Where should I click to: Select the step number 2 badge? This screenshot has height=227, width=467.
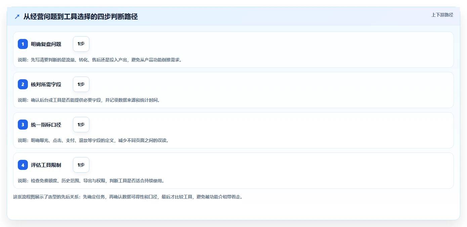(23, 84)
